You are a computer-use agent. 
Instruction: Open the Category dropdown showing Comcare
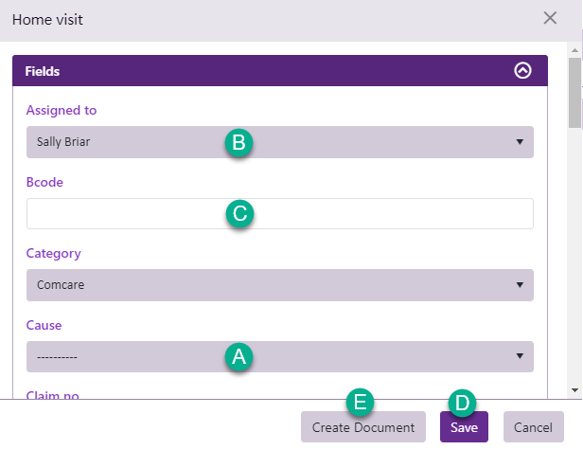click(x=280, y=284)
